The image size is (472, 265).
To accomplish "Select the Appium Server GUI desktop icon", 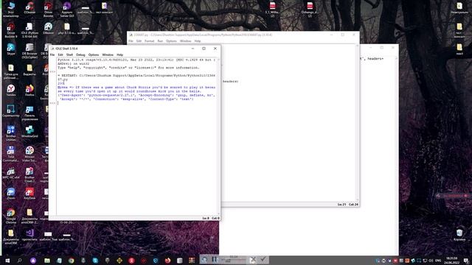I will [67, 9].
